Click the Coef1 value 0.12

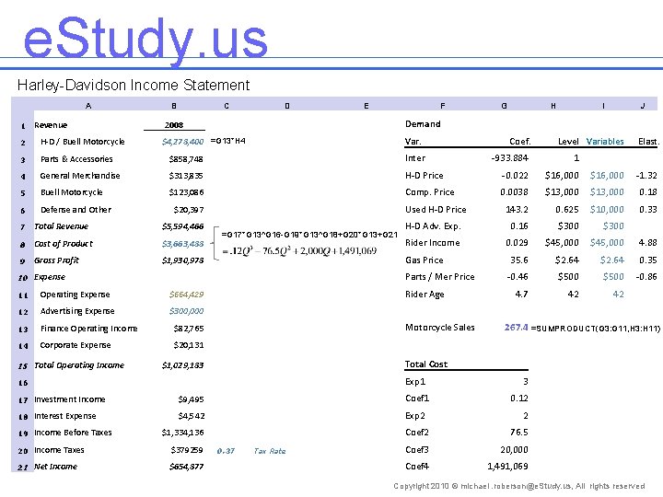coord(519,399)
